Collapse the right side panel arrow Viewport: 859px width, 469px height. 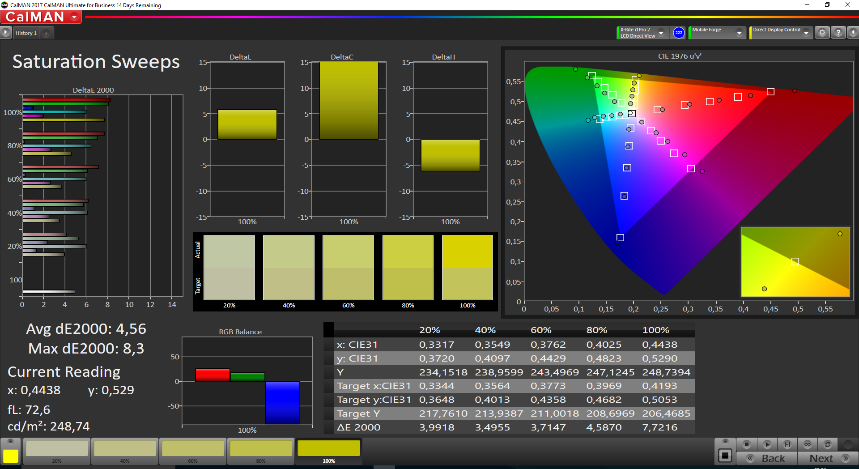[853, 33]
